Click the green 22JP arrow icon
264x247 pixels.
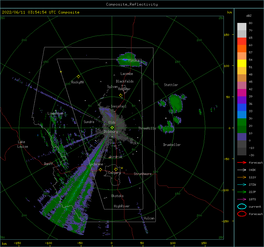click(x=242, y=192)
